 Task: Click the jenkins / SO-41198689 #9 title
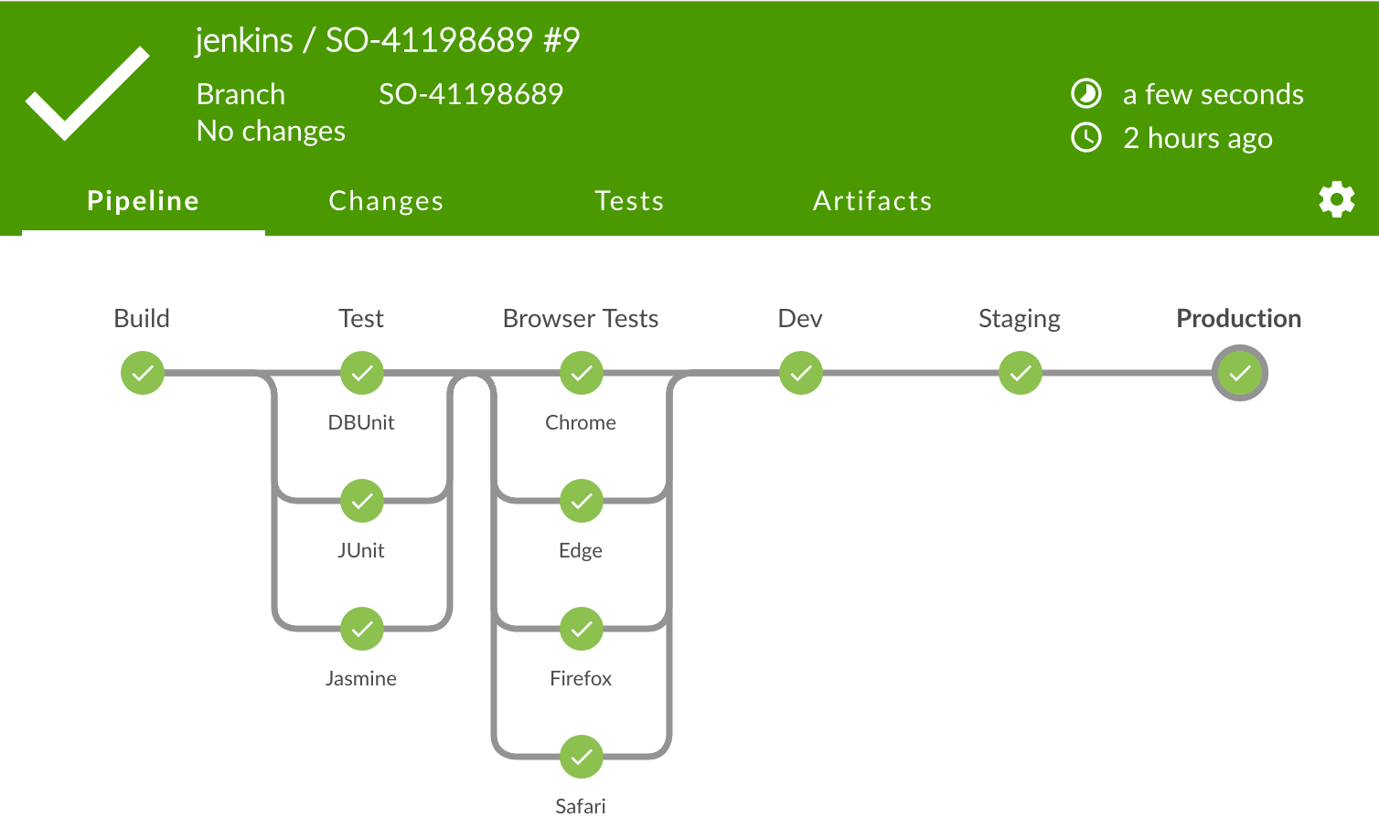(x=388, y=40)
